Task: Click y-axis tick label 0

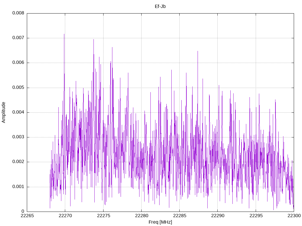Action: pyautogui.click(x=23, y=211)
